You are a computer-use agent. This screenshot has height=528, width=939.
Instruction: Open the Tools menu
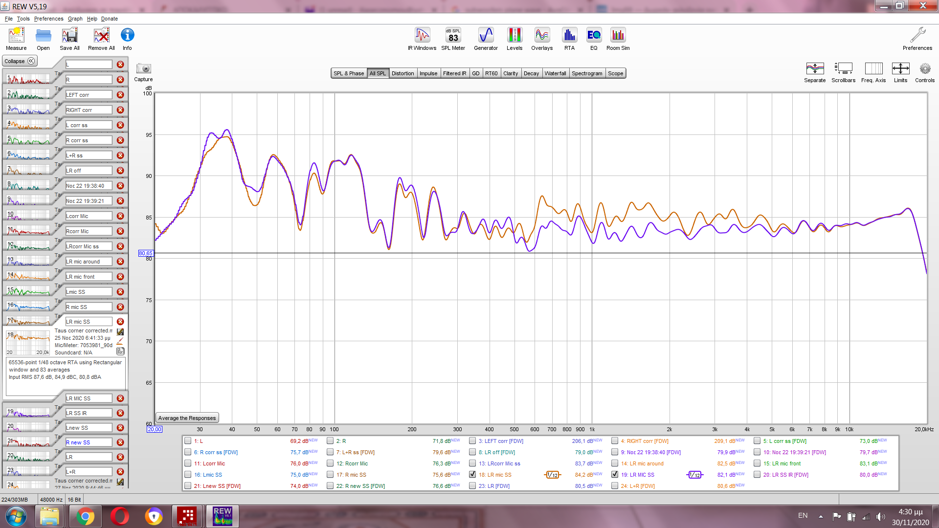tap(23, 19)
